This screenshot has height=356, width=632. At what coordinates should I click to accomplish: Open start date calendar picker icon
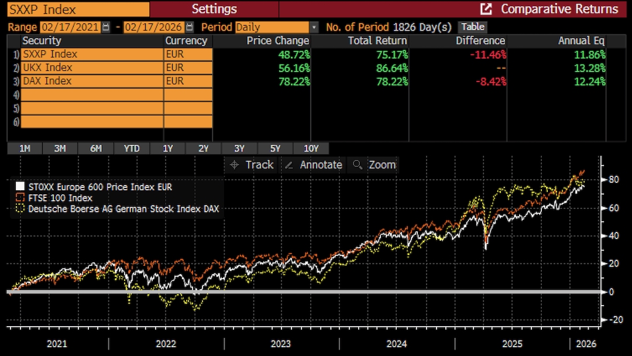tap(105, 27)
